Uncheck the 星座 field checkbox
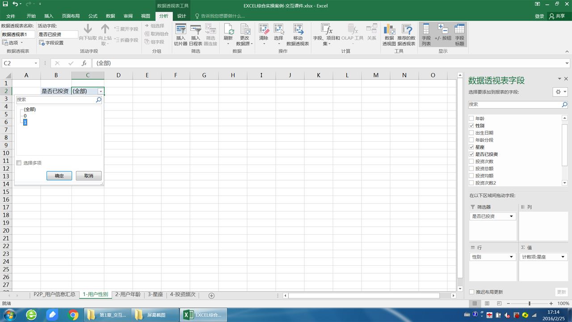Viewport: 572px width, 322px height. 471,147
